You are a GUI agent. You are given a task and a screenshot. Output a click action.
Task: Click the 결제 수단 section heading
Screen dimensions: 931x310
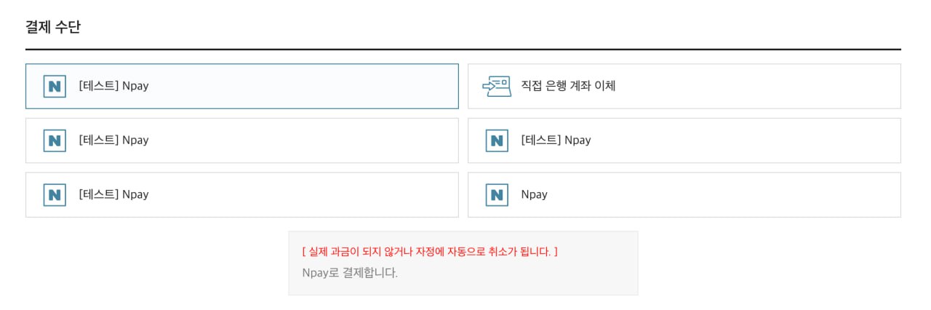(x=53, y=28)
